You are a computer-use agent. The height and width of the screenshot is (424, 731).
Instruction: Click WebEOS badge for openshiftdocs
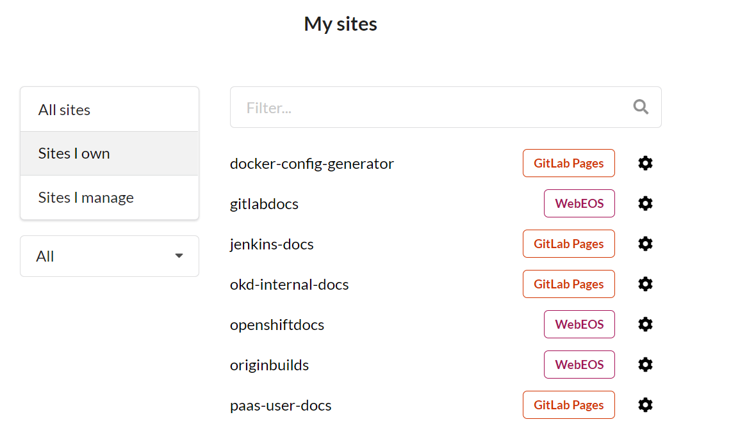point(580,324)
